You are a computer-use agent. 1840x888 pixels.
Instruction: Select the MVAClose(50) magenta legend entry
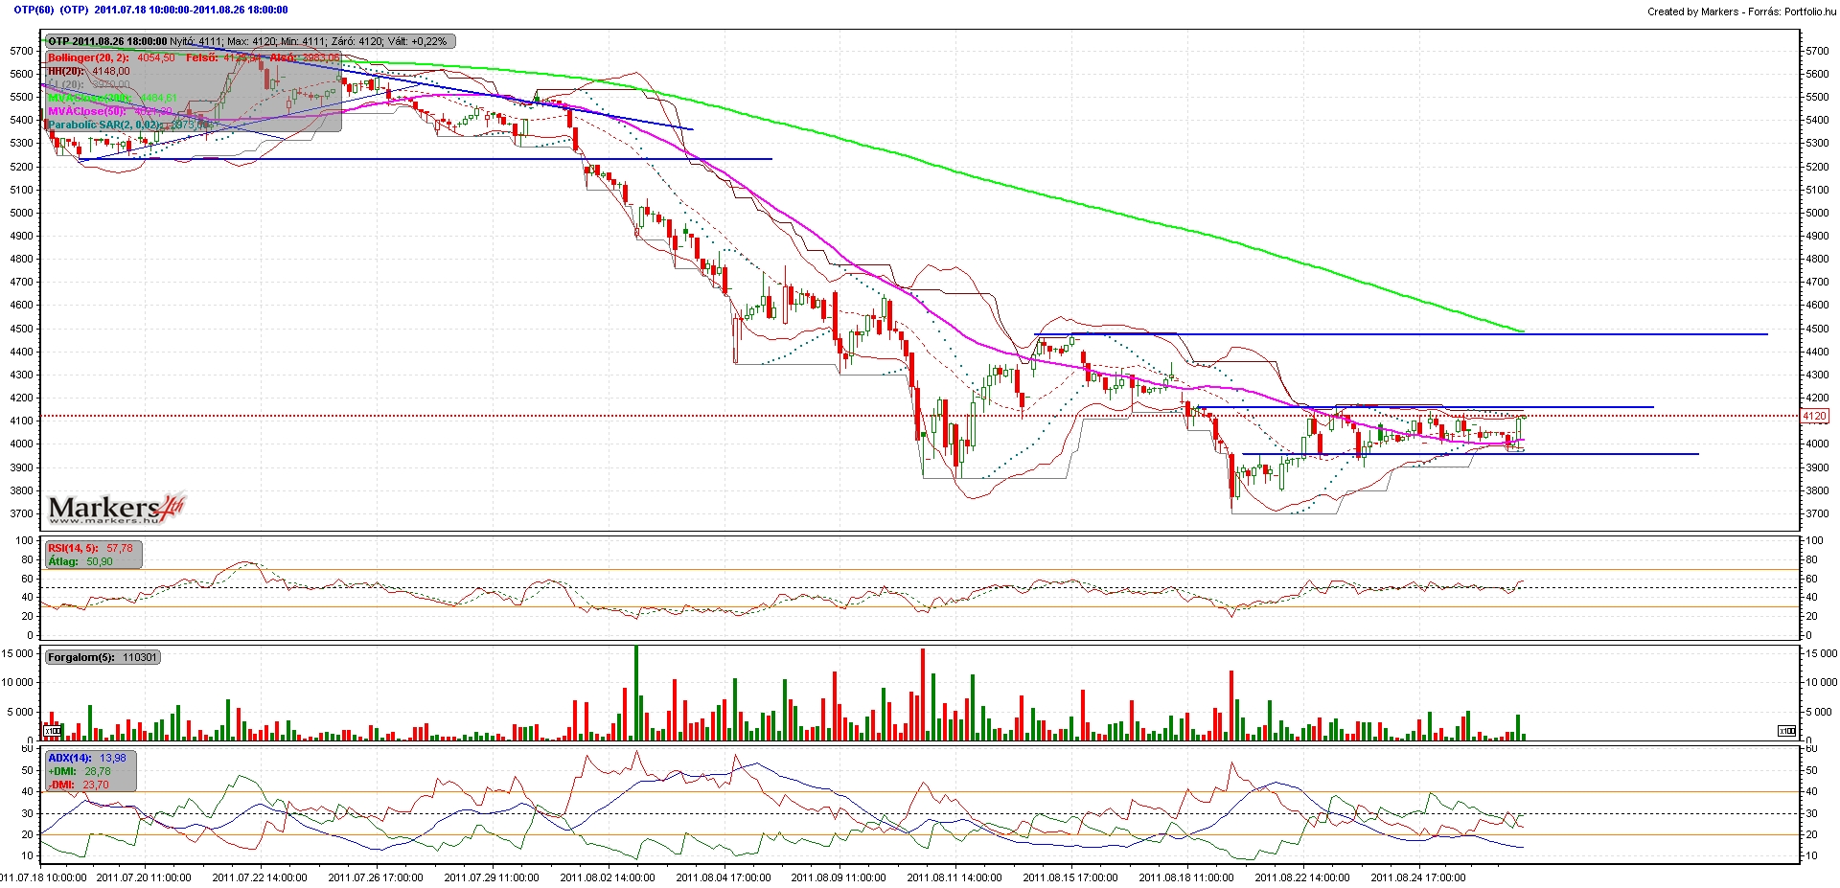point(110,111)
